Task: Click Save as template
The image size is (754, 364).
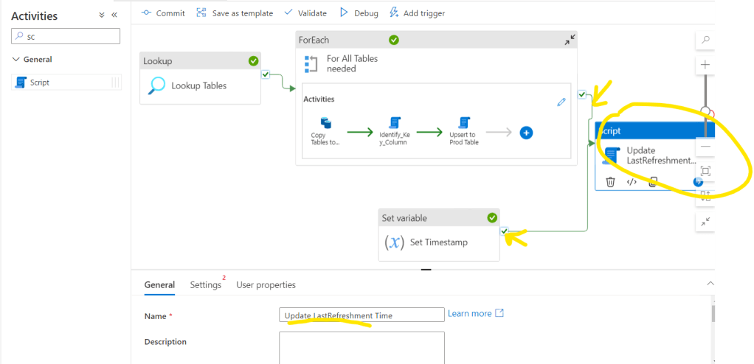Action: click(x=235, y=13)
